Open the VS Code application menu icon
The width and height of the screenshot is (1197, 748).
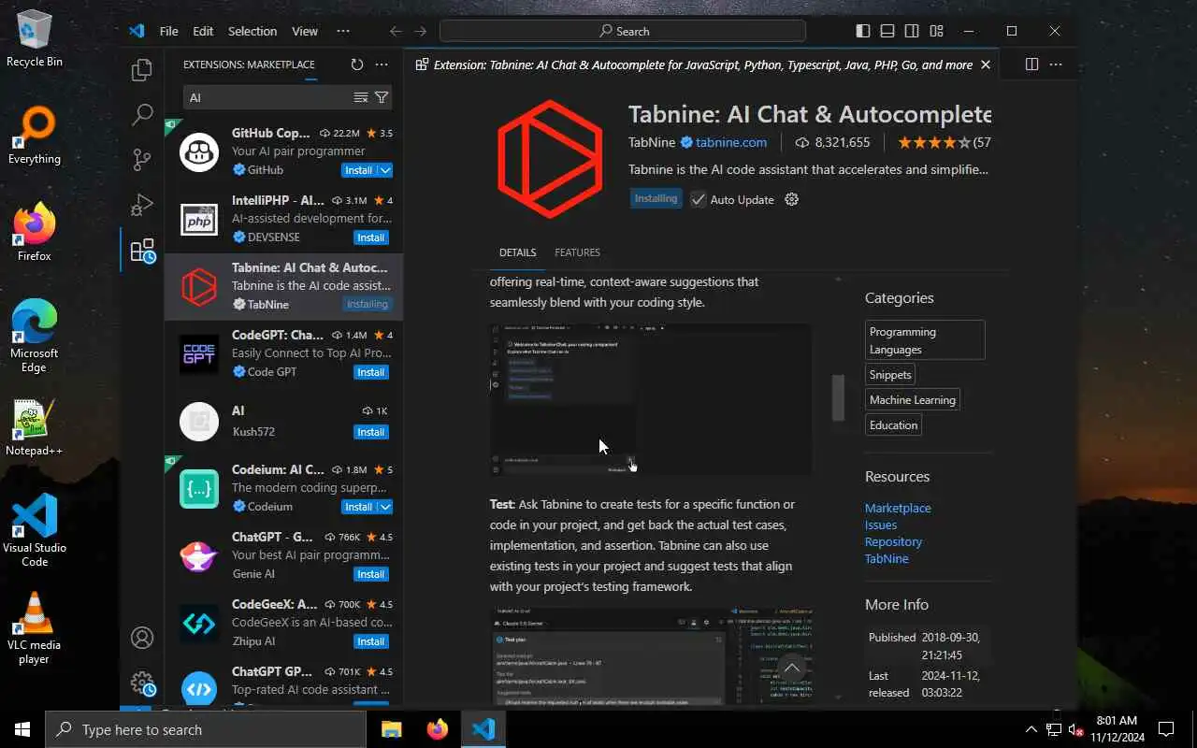tap(137, 31)
